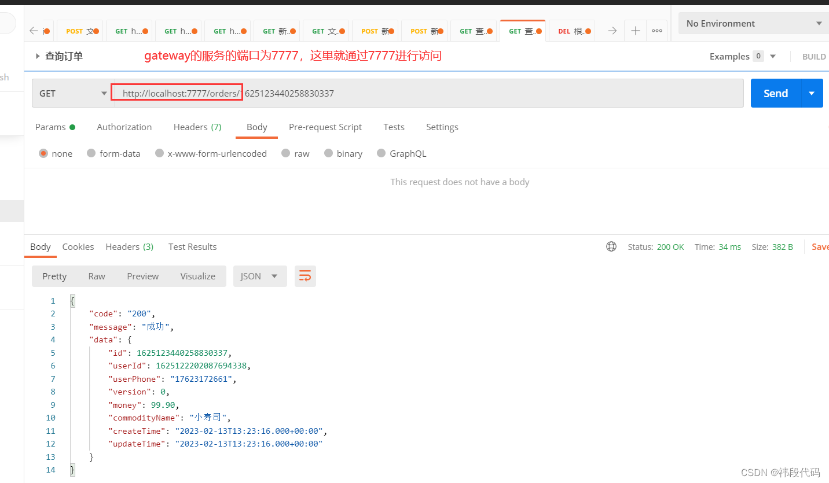Click the Save response link
Viewport: 829px width, 483px height.
[820, 246]
